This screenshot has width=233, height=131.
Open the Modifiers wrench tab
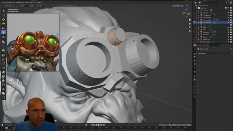point(194,80)
